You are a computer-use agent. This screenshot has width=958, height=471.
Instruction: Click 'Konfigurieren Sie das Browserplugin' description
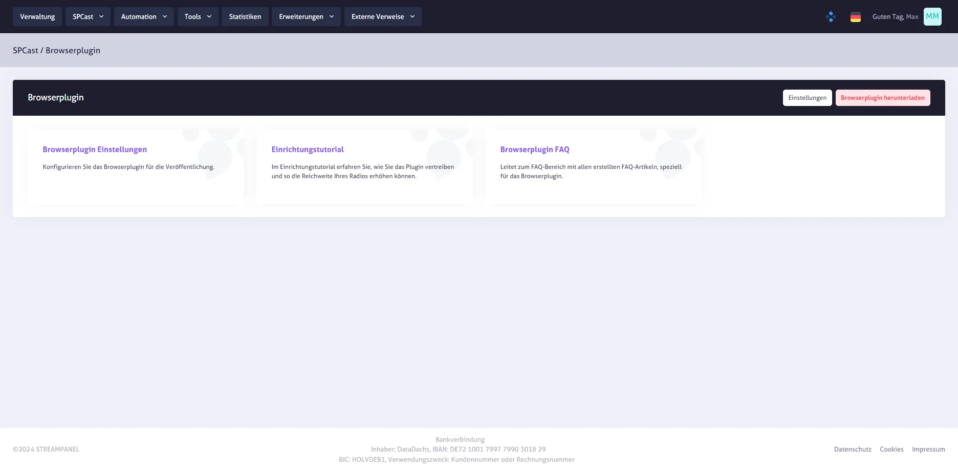128,167
